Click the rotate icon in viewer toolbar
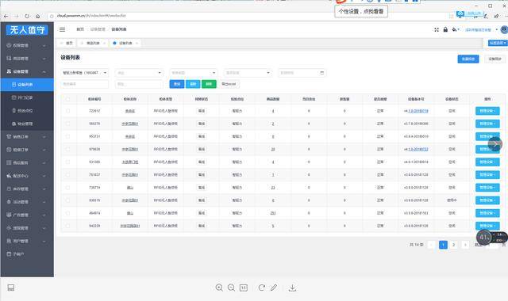This screenshot has height=301, width=508. (261, 288)
